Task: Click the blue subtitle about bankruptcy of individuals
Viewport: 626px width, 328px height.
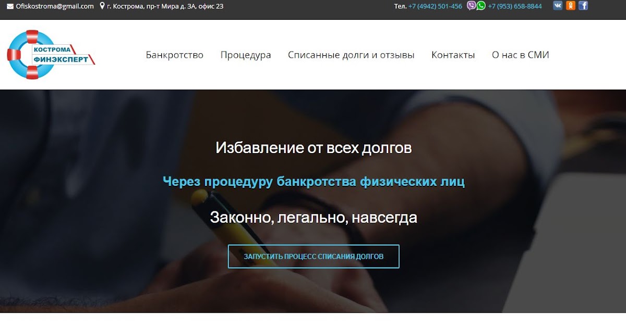Action: 313,182
